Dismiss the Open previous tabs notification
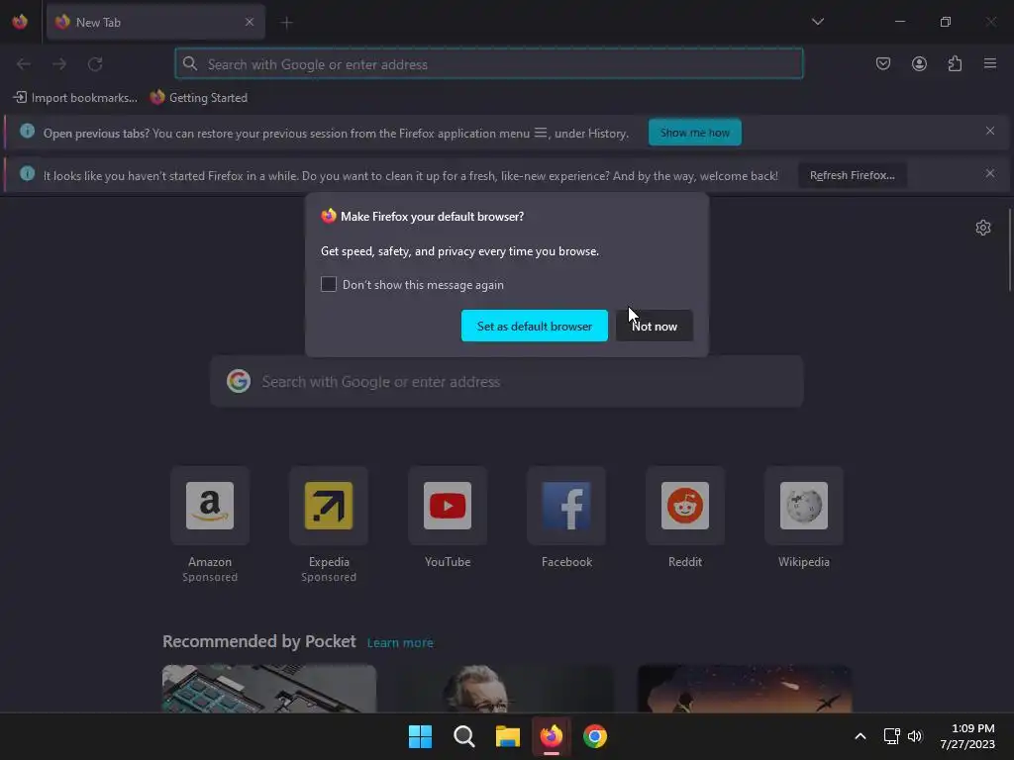Image resolution: width=1014 pixels, height=760 pixels. point(990,131)
